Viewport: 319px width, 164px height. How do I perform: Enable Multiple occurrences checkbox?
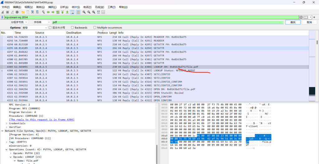click(x=95, y=28)
